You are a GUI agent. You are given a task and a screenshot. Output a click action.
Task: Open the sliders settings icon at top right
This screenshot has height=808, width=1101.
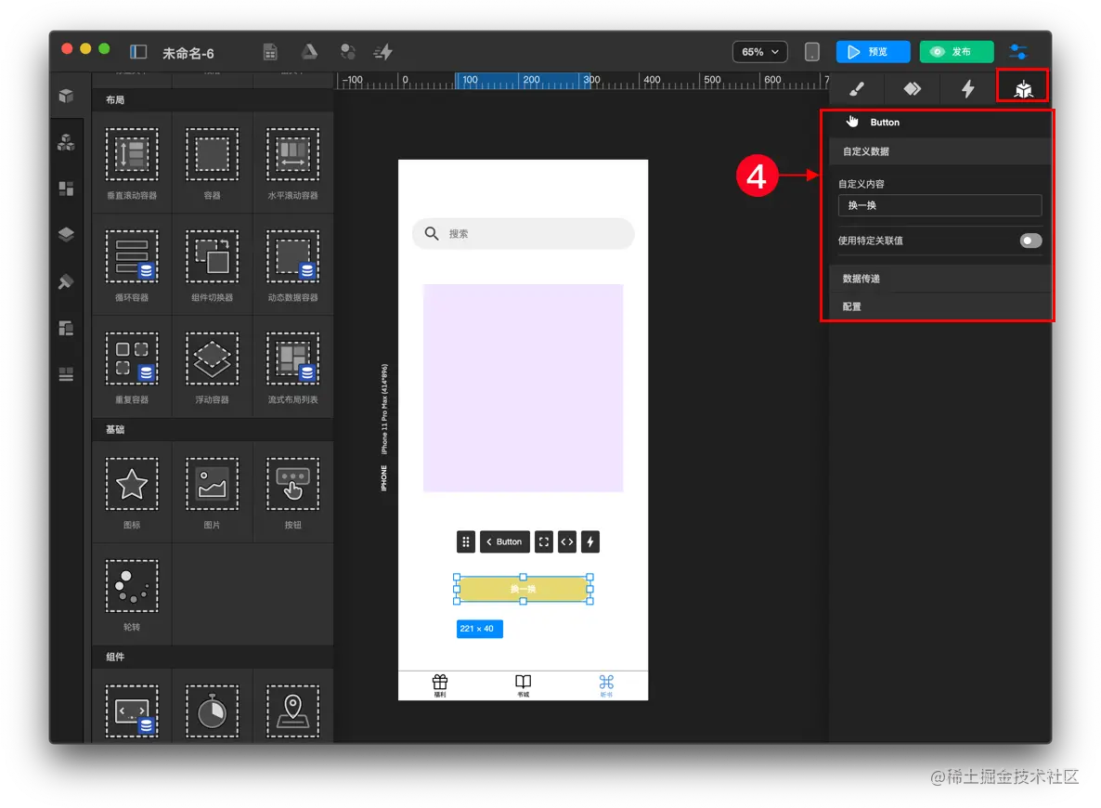1018,52
